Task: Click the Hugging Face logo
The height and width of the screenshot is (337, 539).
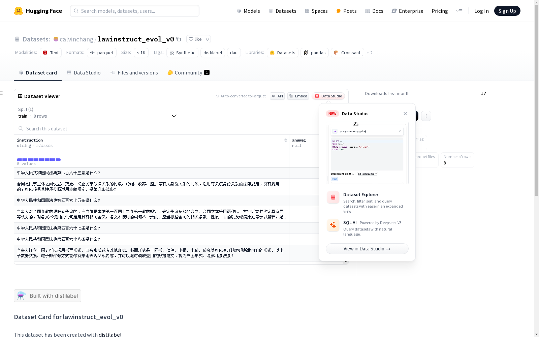Action: pos(38,11)
